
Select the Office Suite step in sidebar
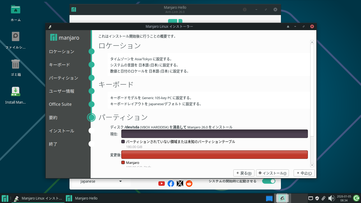coord(60,104)
